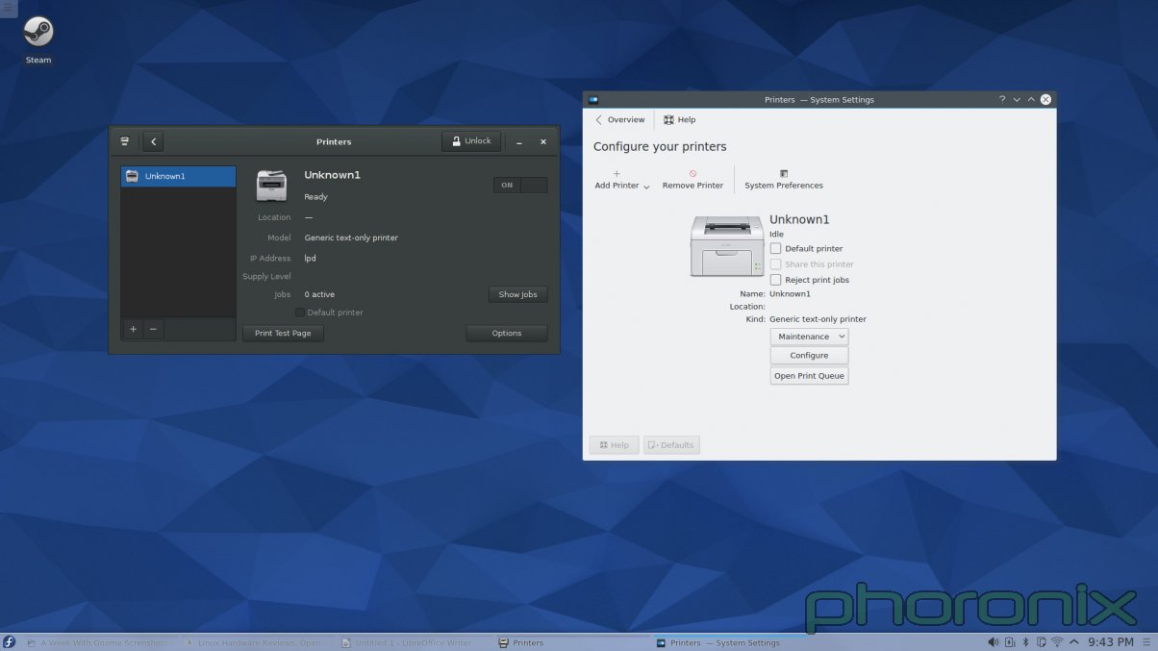Click Open Print Queue for Unknown1

808,375
